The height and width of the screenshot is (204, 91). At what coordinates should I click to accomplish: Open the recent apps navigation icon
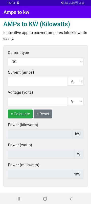pyautogui.click(x=20, y=199)
